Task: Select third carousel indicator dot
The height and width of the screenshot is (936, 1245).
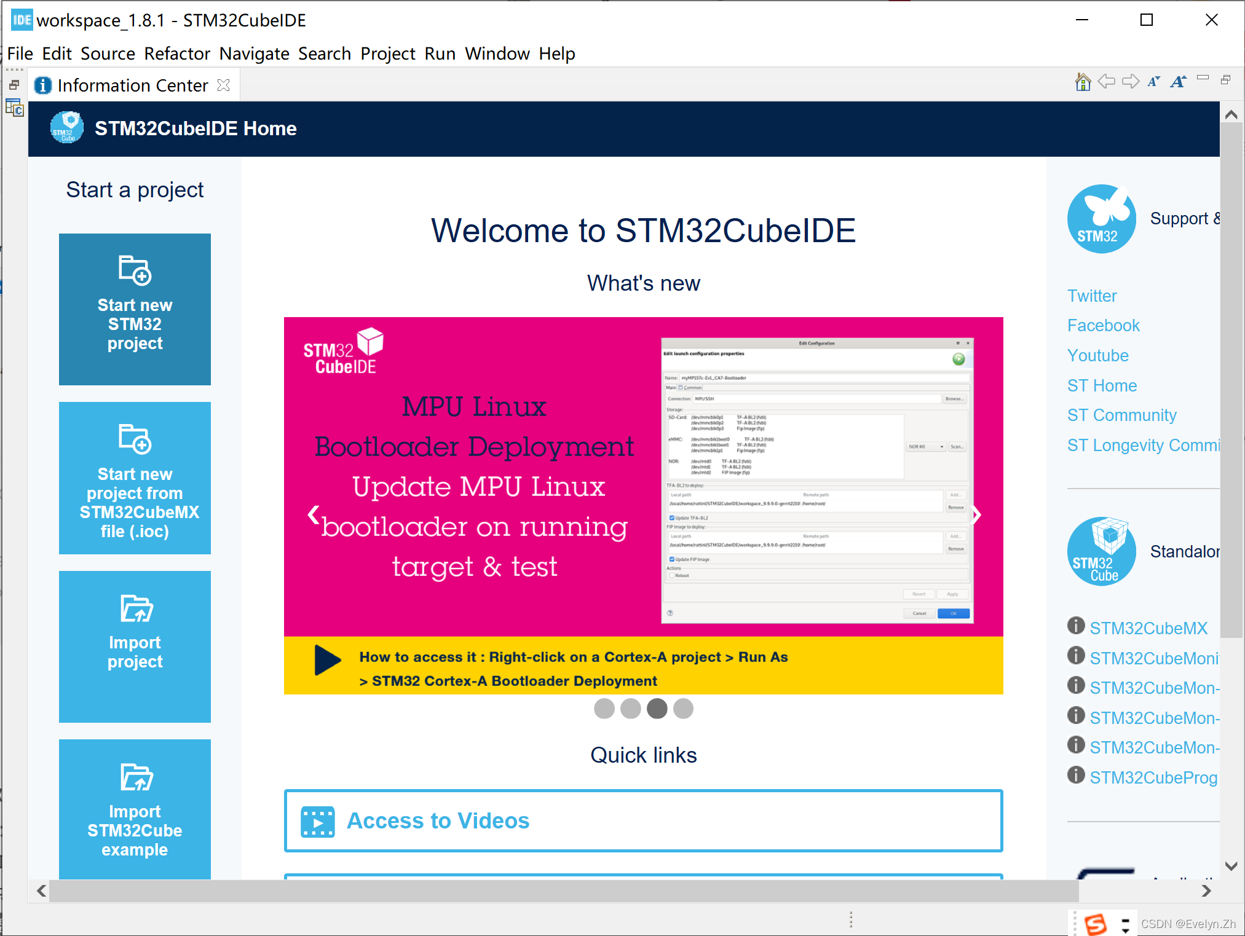Action: tap(657, 709)
